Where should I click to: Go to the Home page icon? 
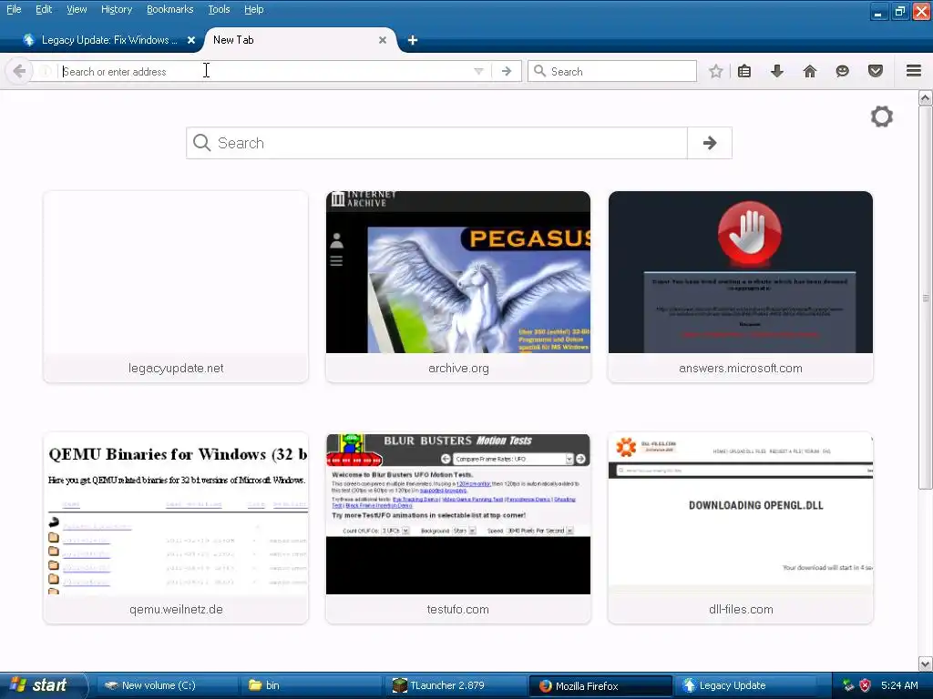(810, 71)
